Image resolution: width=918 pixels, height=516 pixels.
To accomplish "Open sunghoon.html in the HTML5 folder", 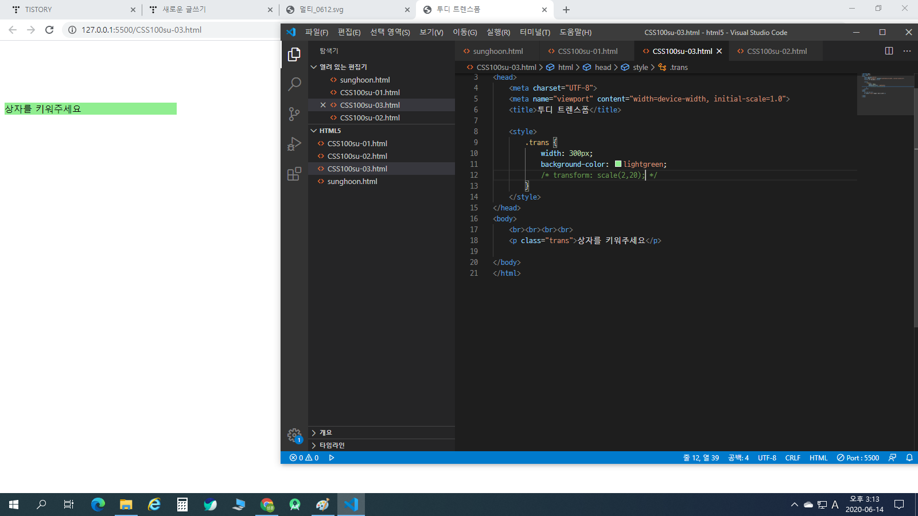I will pyautogui.click(x=382, y=181).
